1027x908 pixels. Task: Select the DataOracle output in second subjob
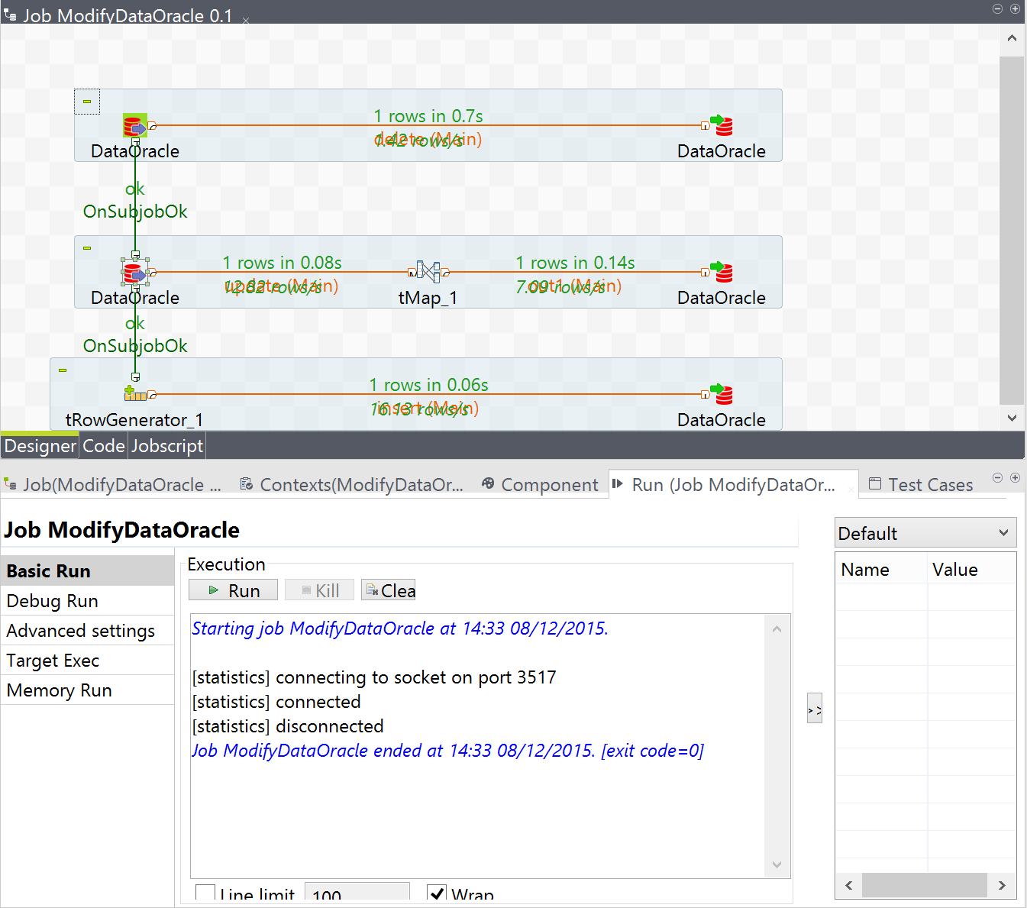tap(722, 272)
